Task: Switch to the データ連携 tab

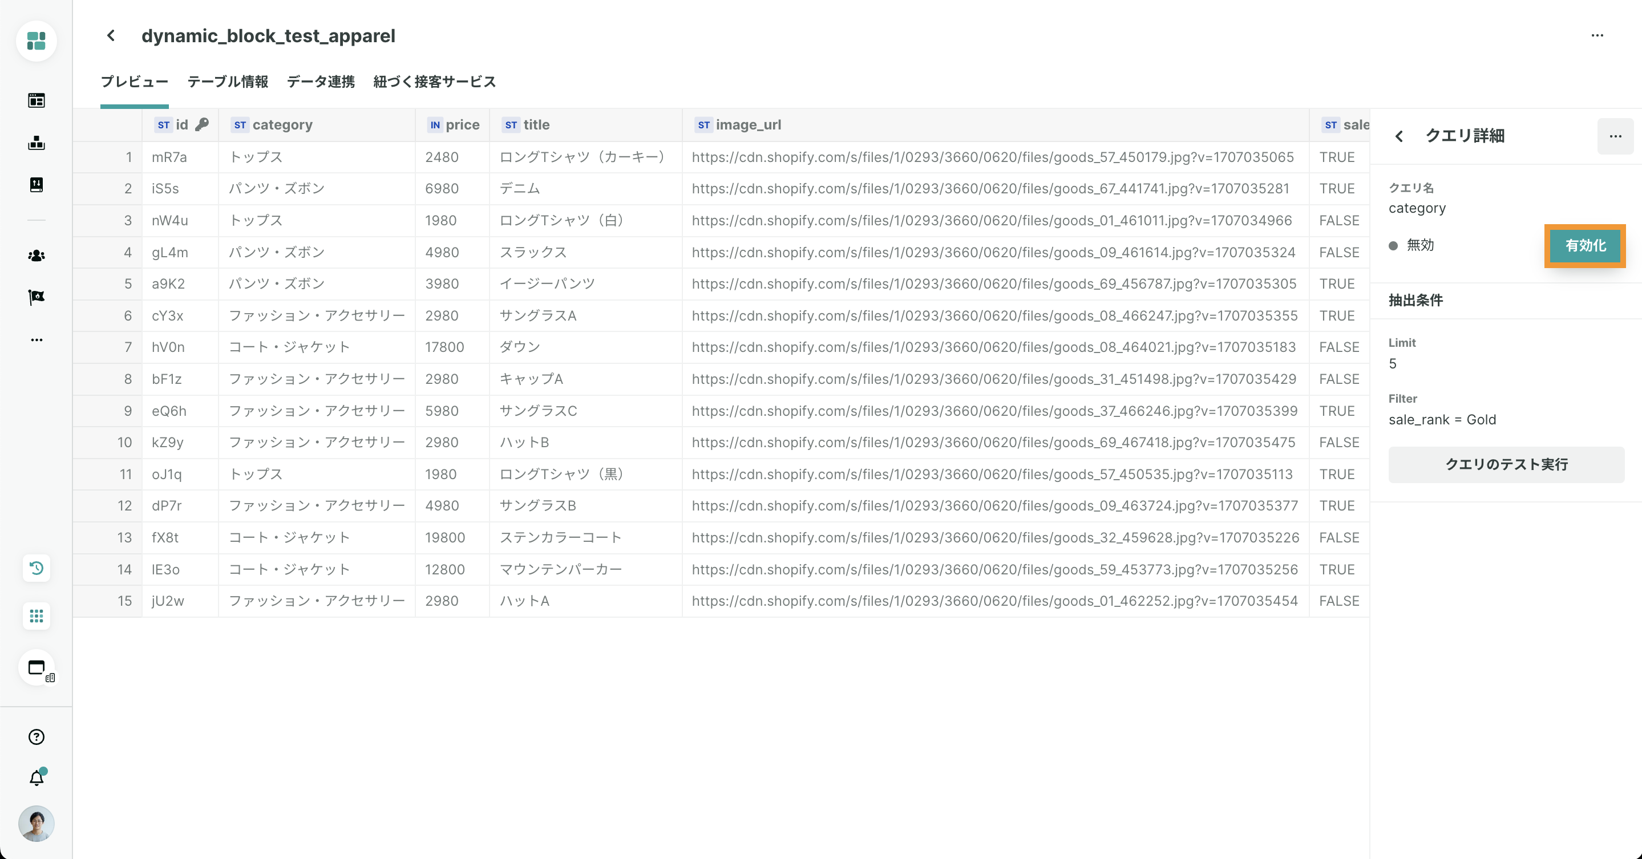Action: tap(321, 82)
